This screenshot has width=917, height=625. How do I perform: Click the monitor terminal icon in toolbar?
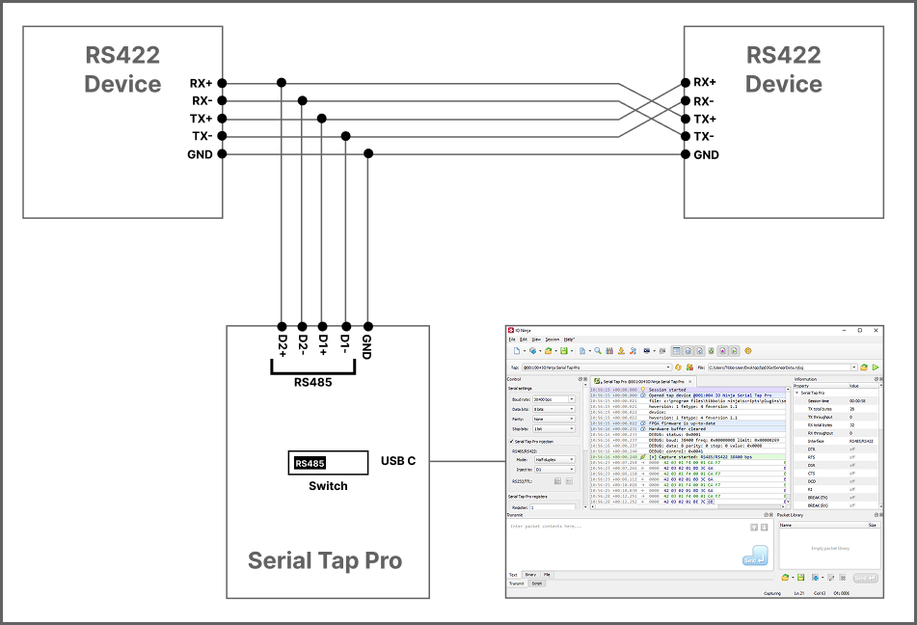[647, 350]
